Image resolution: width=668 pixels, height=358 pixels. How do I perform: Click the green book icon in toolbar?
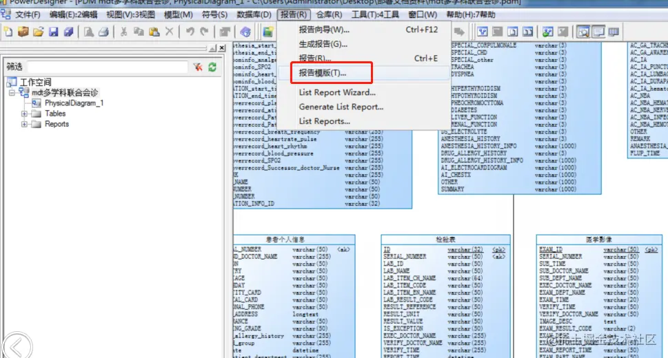[x=267, y=32]
